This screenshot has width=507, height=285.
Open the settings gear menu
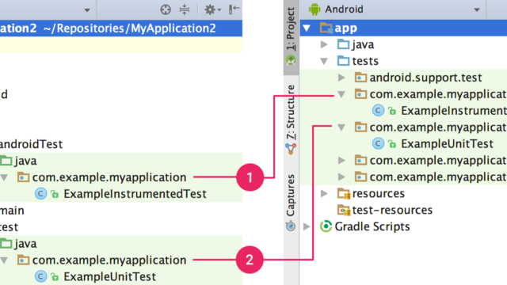pyautogui.click(x=212, y=9)
